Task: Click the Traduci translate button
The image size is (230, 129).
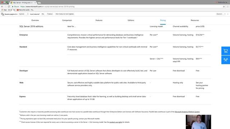Action: tap(50, 14)
